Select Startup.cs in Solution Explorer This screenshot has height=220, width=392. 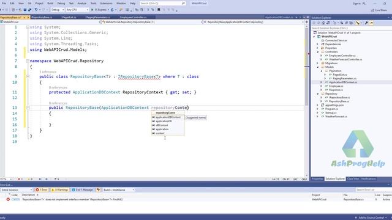[331, 112]
